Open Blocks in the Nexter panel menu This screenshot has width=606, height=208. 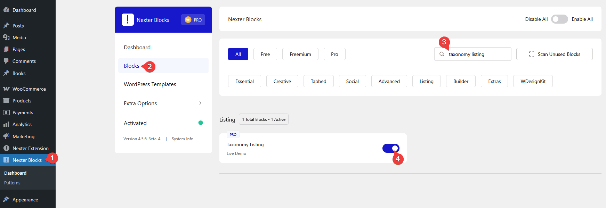163,66
